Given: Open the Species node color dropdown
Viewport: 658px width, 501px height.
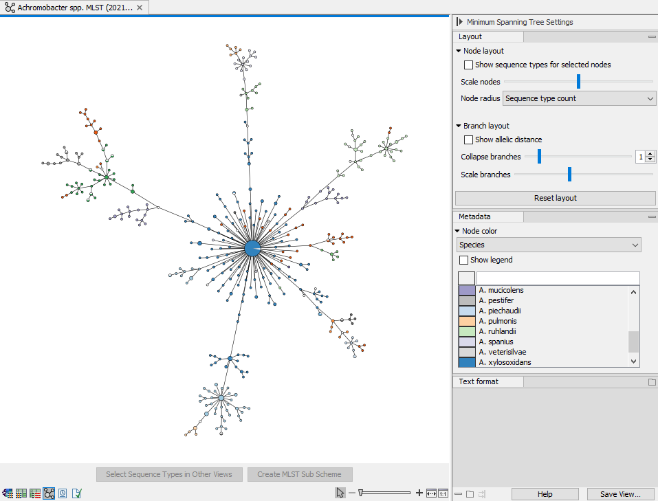Looking at the screenshot, I should pyautogui.click(x=549, y=245).
